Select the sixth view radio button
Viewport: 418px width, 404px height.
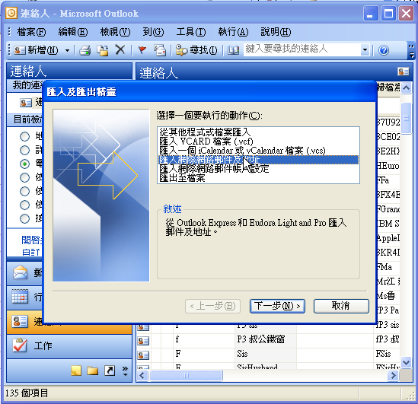(25, 205)
